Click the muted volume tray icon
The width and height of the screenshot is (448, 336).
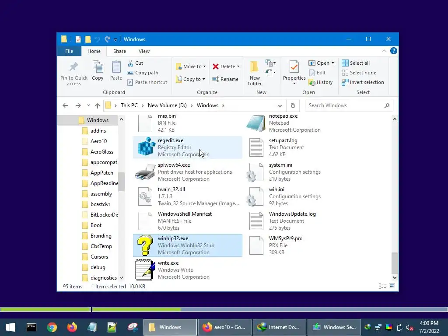pos(409,327)
